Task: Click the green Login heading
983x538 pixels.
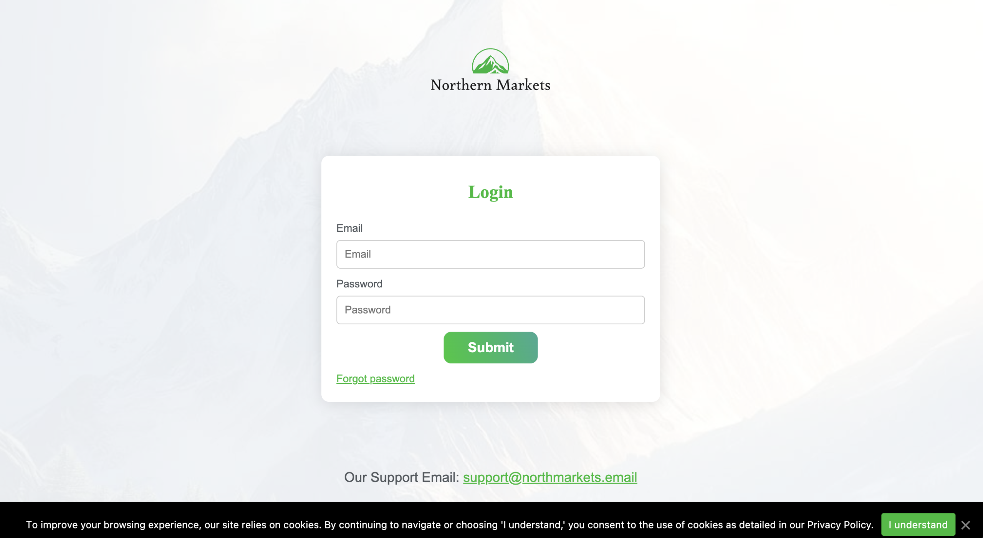Action: (490, 192)
